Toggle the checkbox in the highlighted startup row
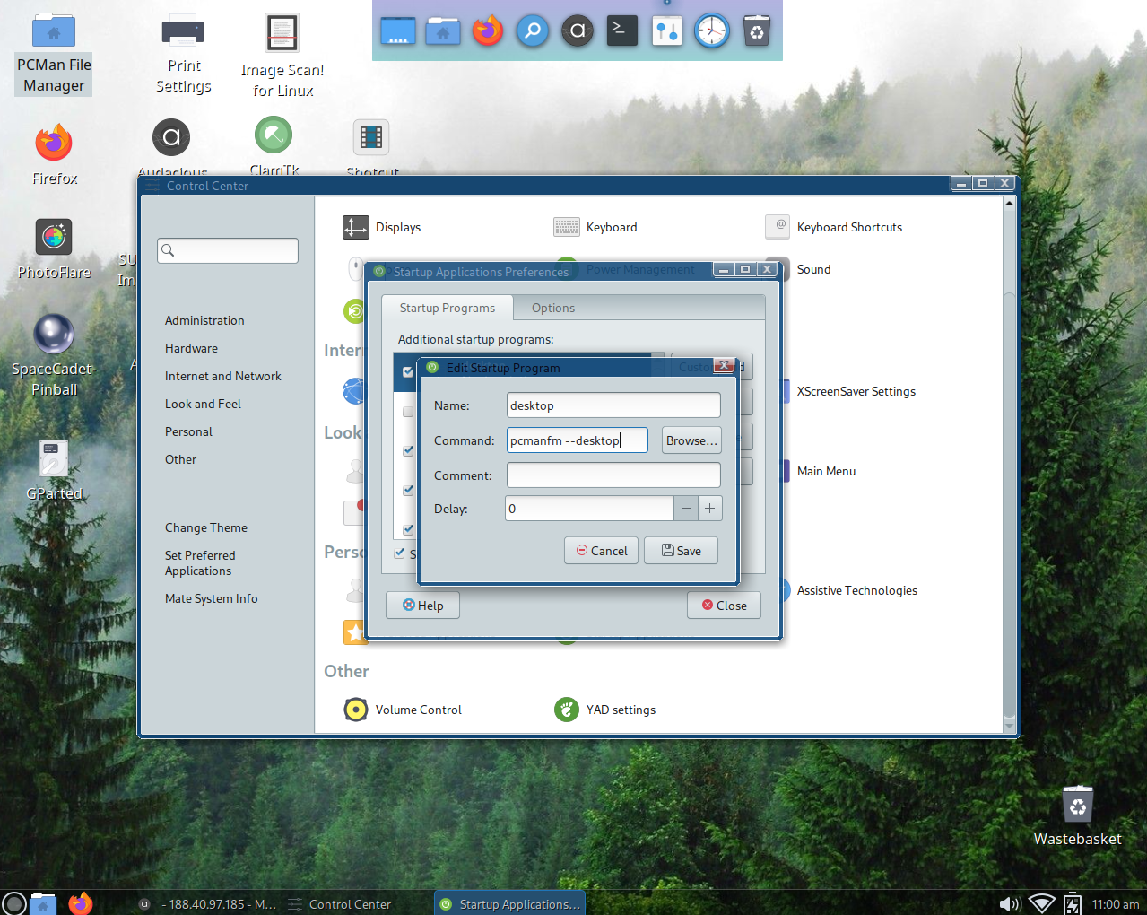1147x915 pixels. [x=408, y=371]
